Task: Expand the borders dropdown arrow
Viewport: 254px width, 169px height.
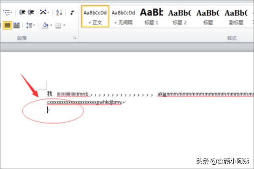Action: pyautogui.click(x=64, y=26)
